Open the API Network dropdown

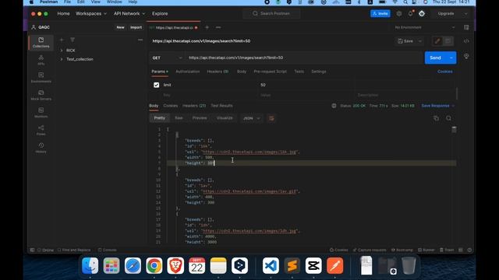coord(129,14)
